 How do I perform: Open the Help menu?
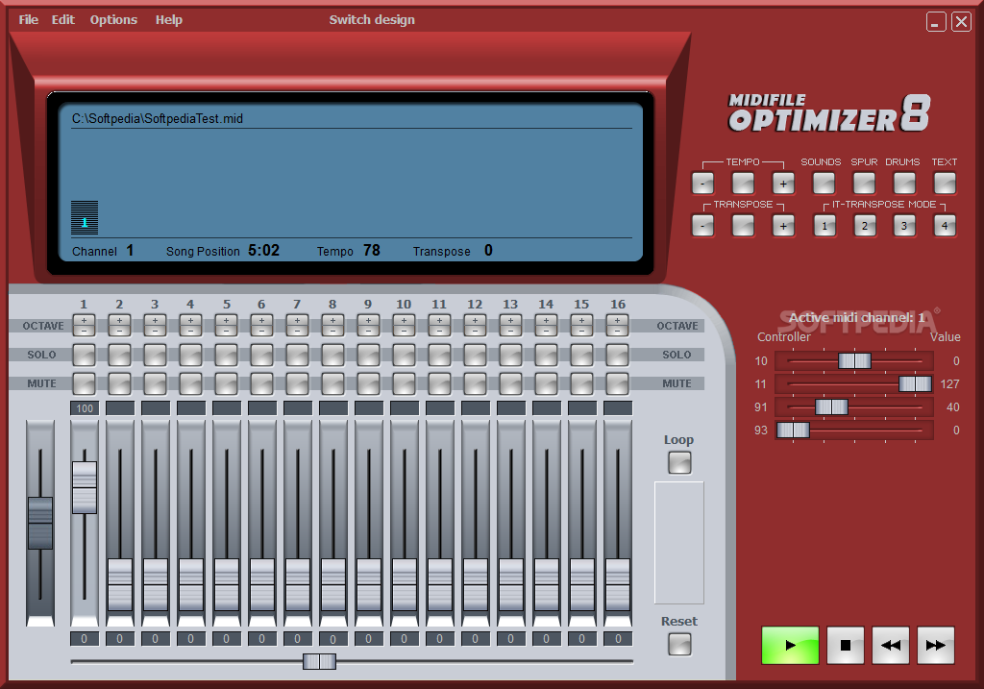(x=169, y=20)
